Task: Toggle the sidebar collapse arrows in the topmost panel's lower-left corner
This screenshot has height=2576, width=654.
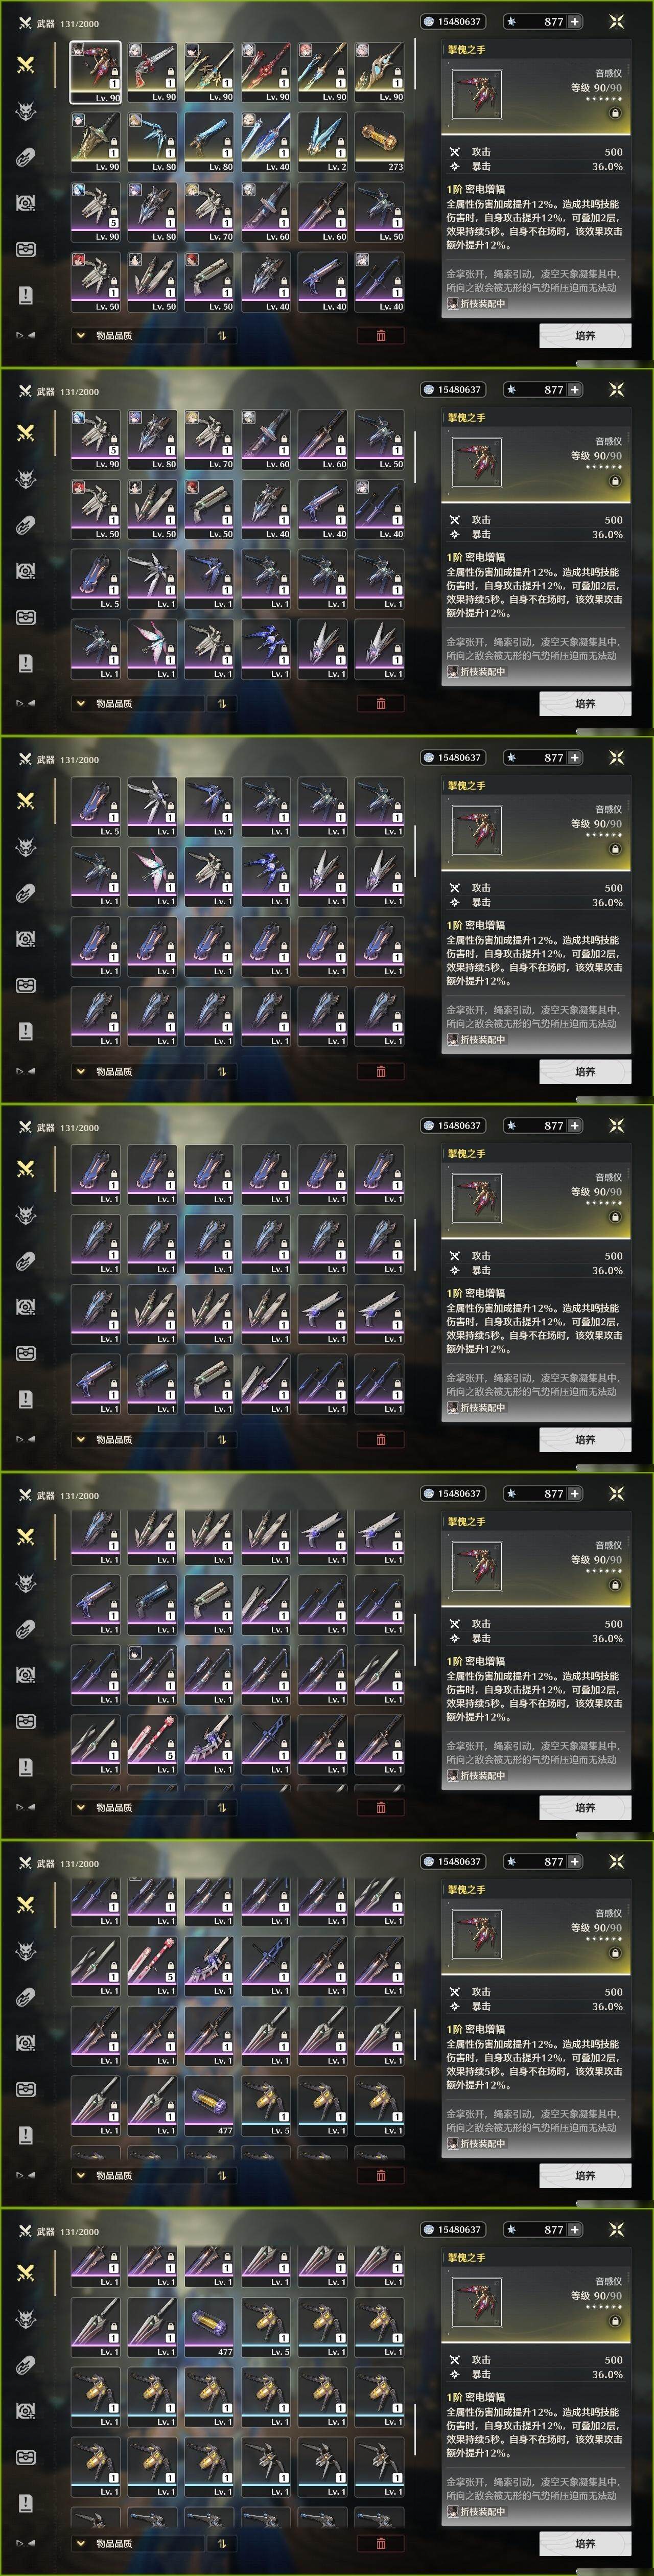Action: [x=26, y=335]
